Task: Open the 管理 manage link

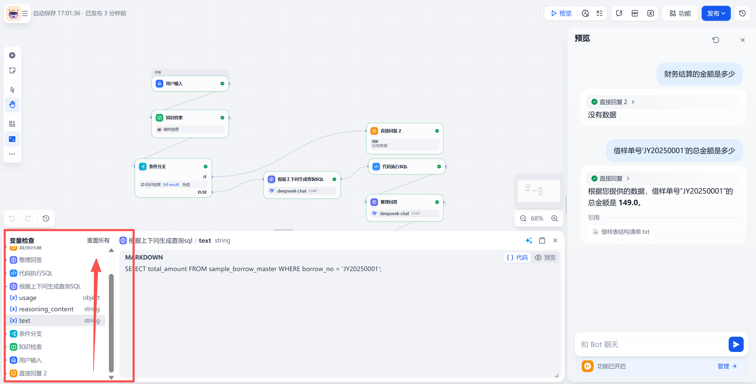Action: tap(727, 366)
